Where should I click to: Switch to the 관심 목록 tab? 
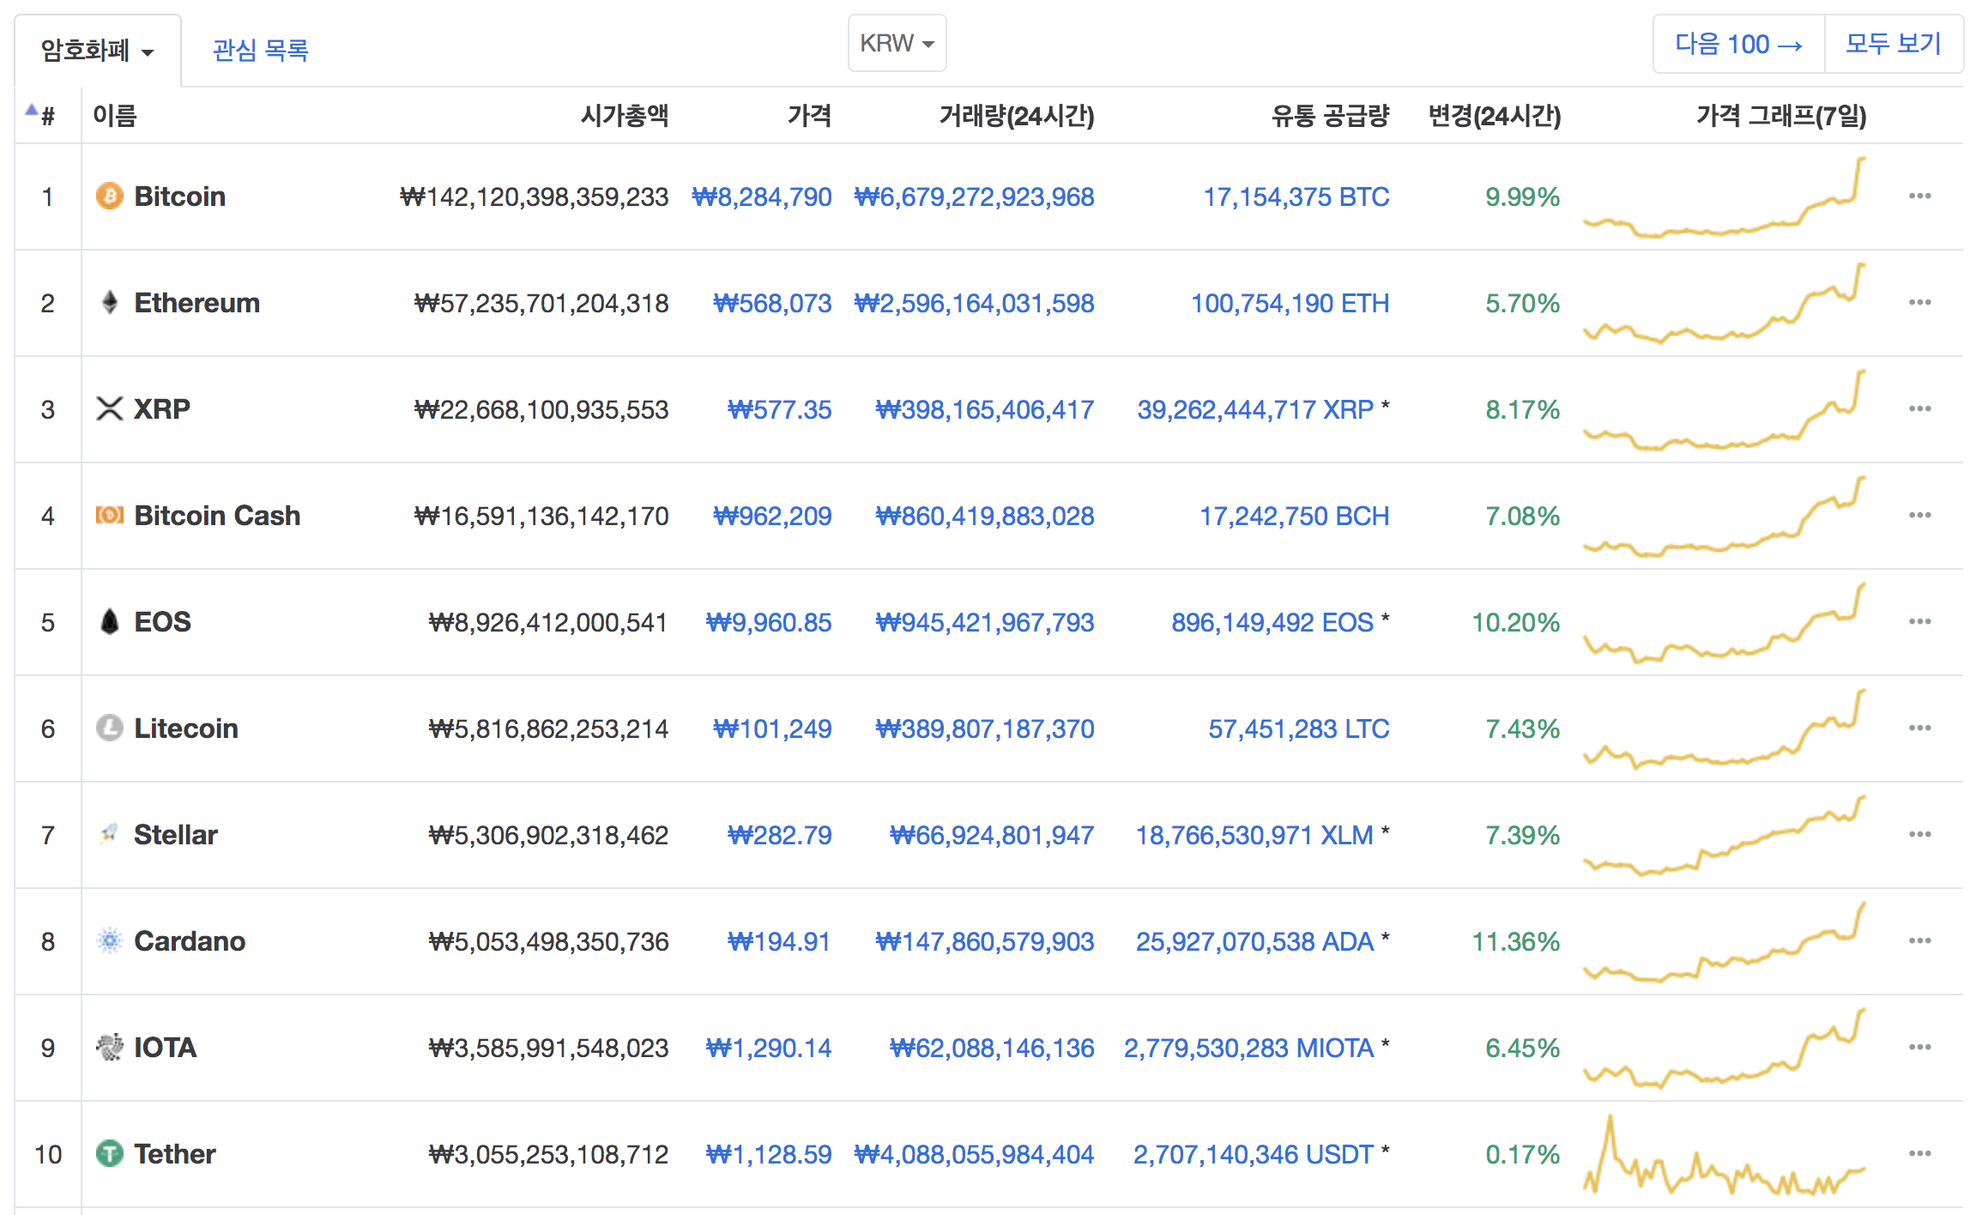click(x=260, y=51)
